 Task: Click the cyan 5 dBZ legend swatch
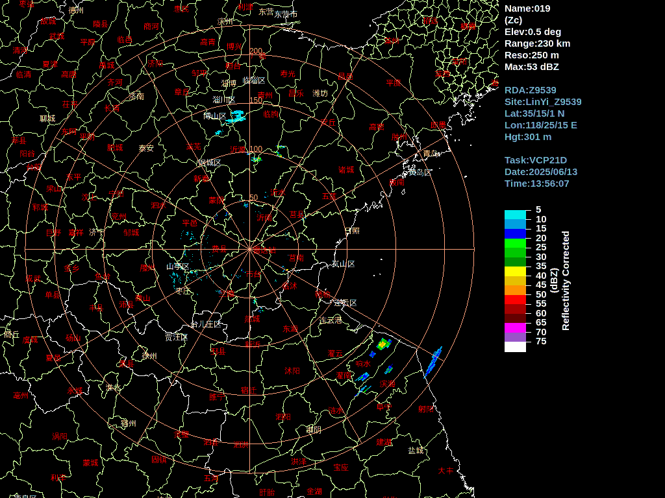pyautogui.click(x=515, y=215)
